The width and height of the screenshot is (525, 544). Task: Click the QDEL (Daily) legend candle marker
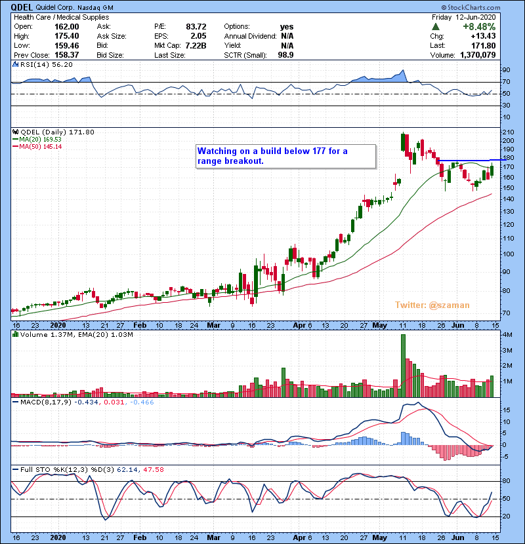(x=16, y=132)
